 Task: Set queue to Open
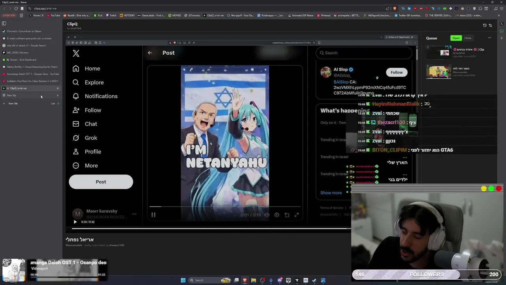coord(456,38)
